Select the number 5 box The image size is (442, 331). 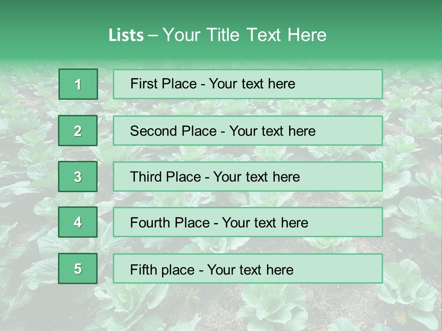tap(78, 268)
